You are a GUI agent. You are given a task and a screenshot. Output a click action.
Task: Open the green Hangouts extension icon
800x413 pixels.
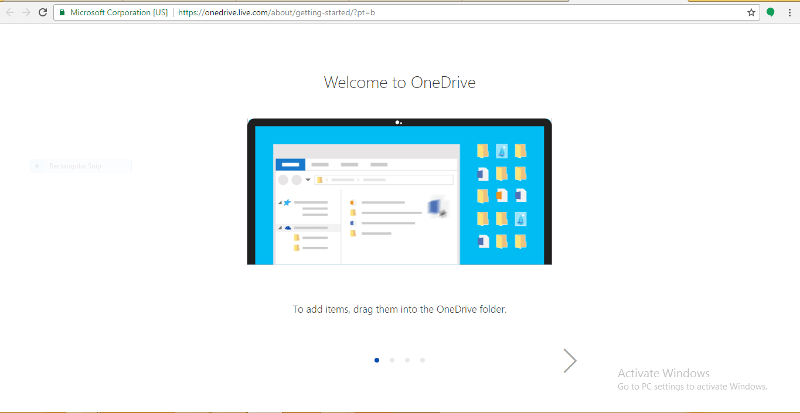coord(771,12)
